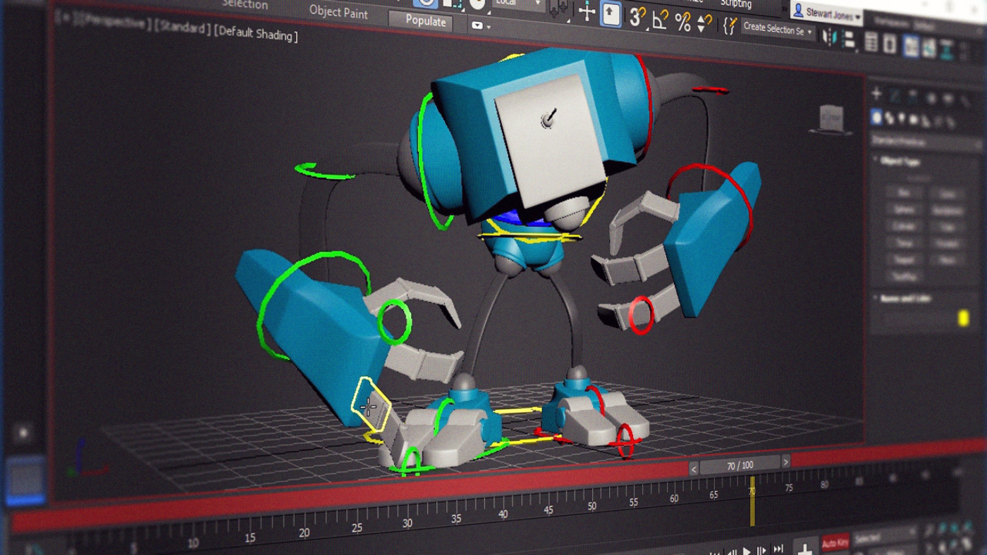Select the Shapes category icon

(x=889, y=118)
